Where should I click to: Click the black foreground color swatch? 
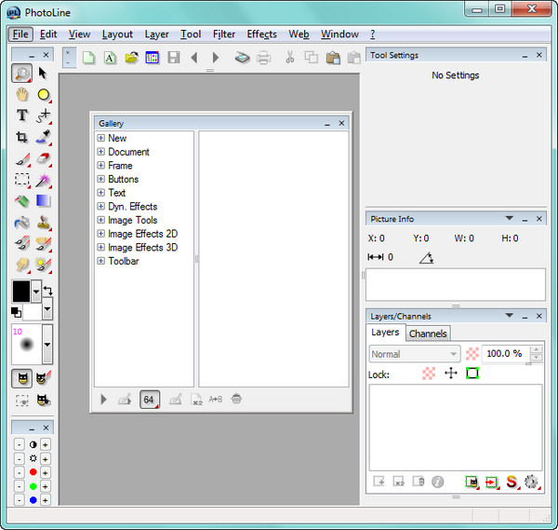[x=20, y=291]
